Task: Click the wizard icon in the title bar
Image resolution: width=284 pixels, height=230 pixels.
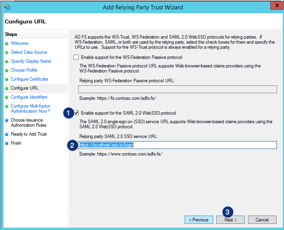Action: pos(8,7)
